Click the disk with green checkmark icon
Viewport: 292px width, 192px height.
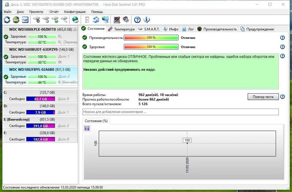[55, 19]
